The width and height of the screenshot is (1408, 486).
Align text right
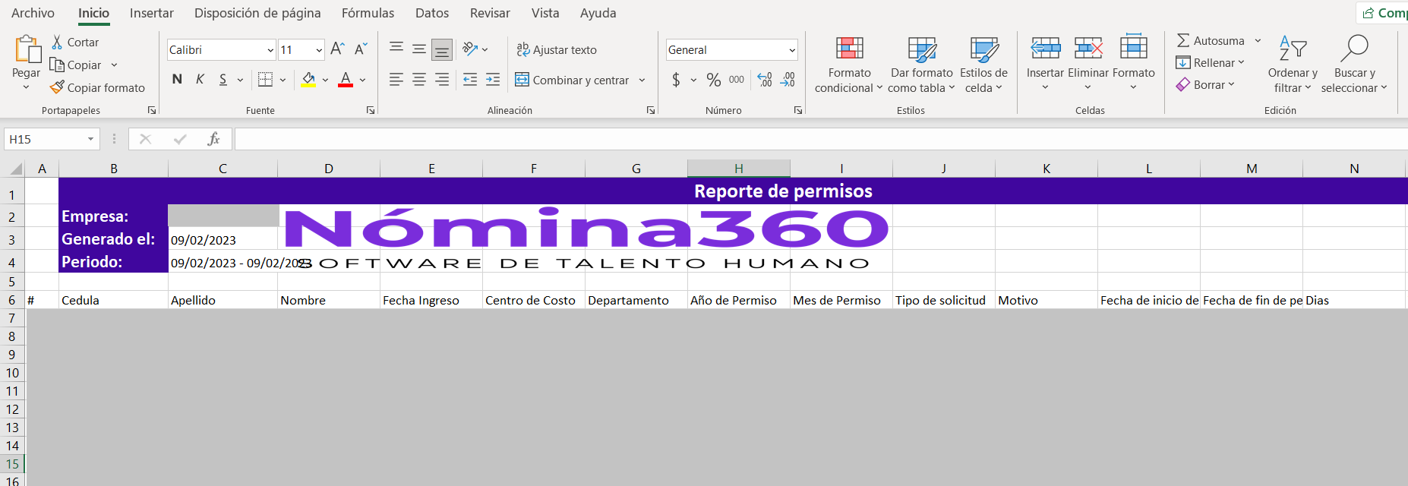(442, 80)
